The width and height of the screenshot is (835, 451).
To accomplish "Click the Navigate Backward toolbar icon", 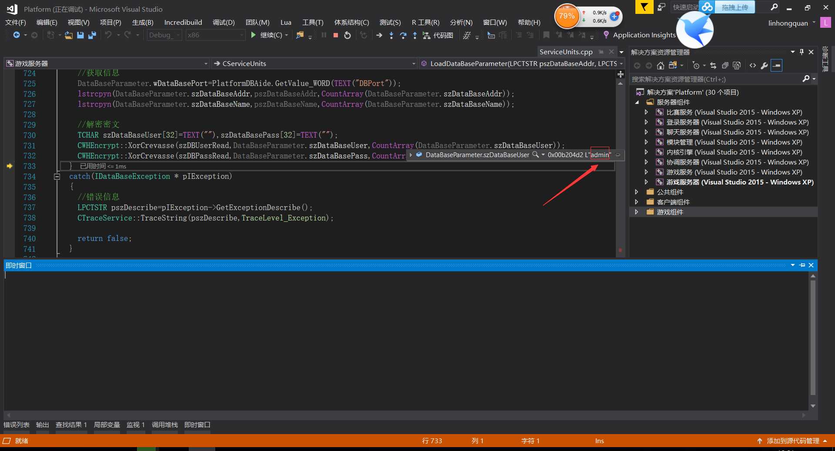I will (x=17, y=35).
